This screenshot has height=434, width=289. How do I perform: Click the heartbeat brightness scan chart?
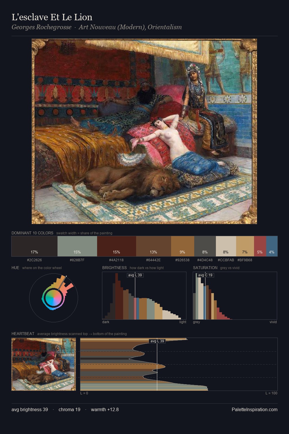179,364
